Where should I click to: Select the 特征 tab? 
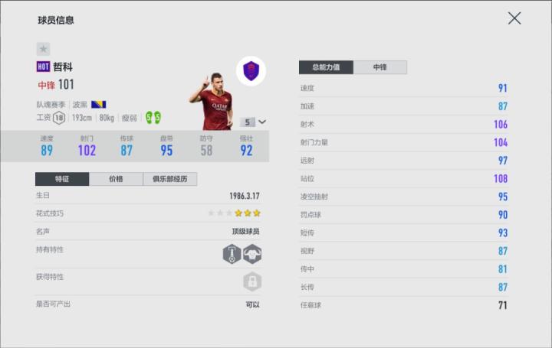coord(62,179)
